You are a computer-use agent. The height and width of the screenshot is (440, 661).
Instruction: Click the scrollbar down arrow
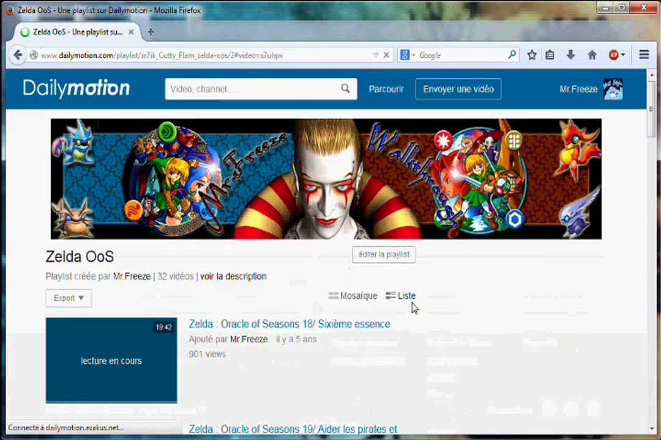point(652,428)
